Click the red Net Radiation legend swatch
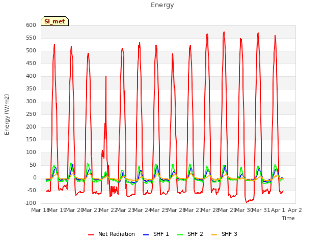Image resolution: width=326 pixels, height=244 pixels. (x=91, y=235)
